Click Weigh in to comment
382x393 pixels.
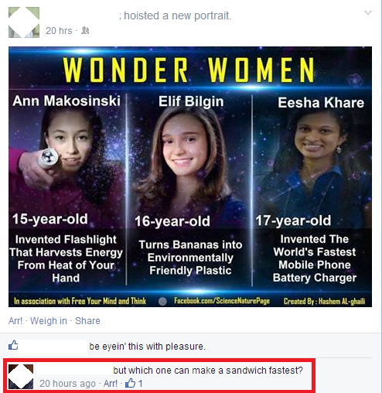(49, 321)
